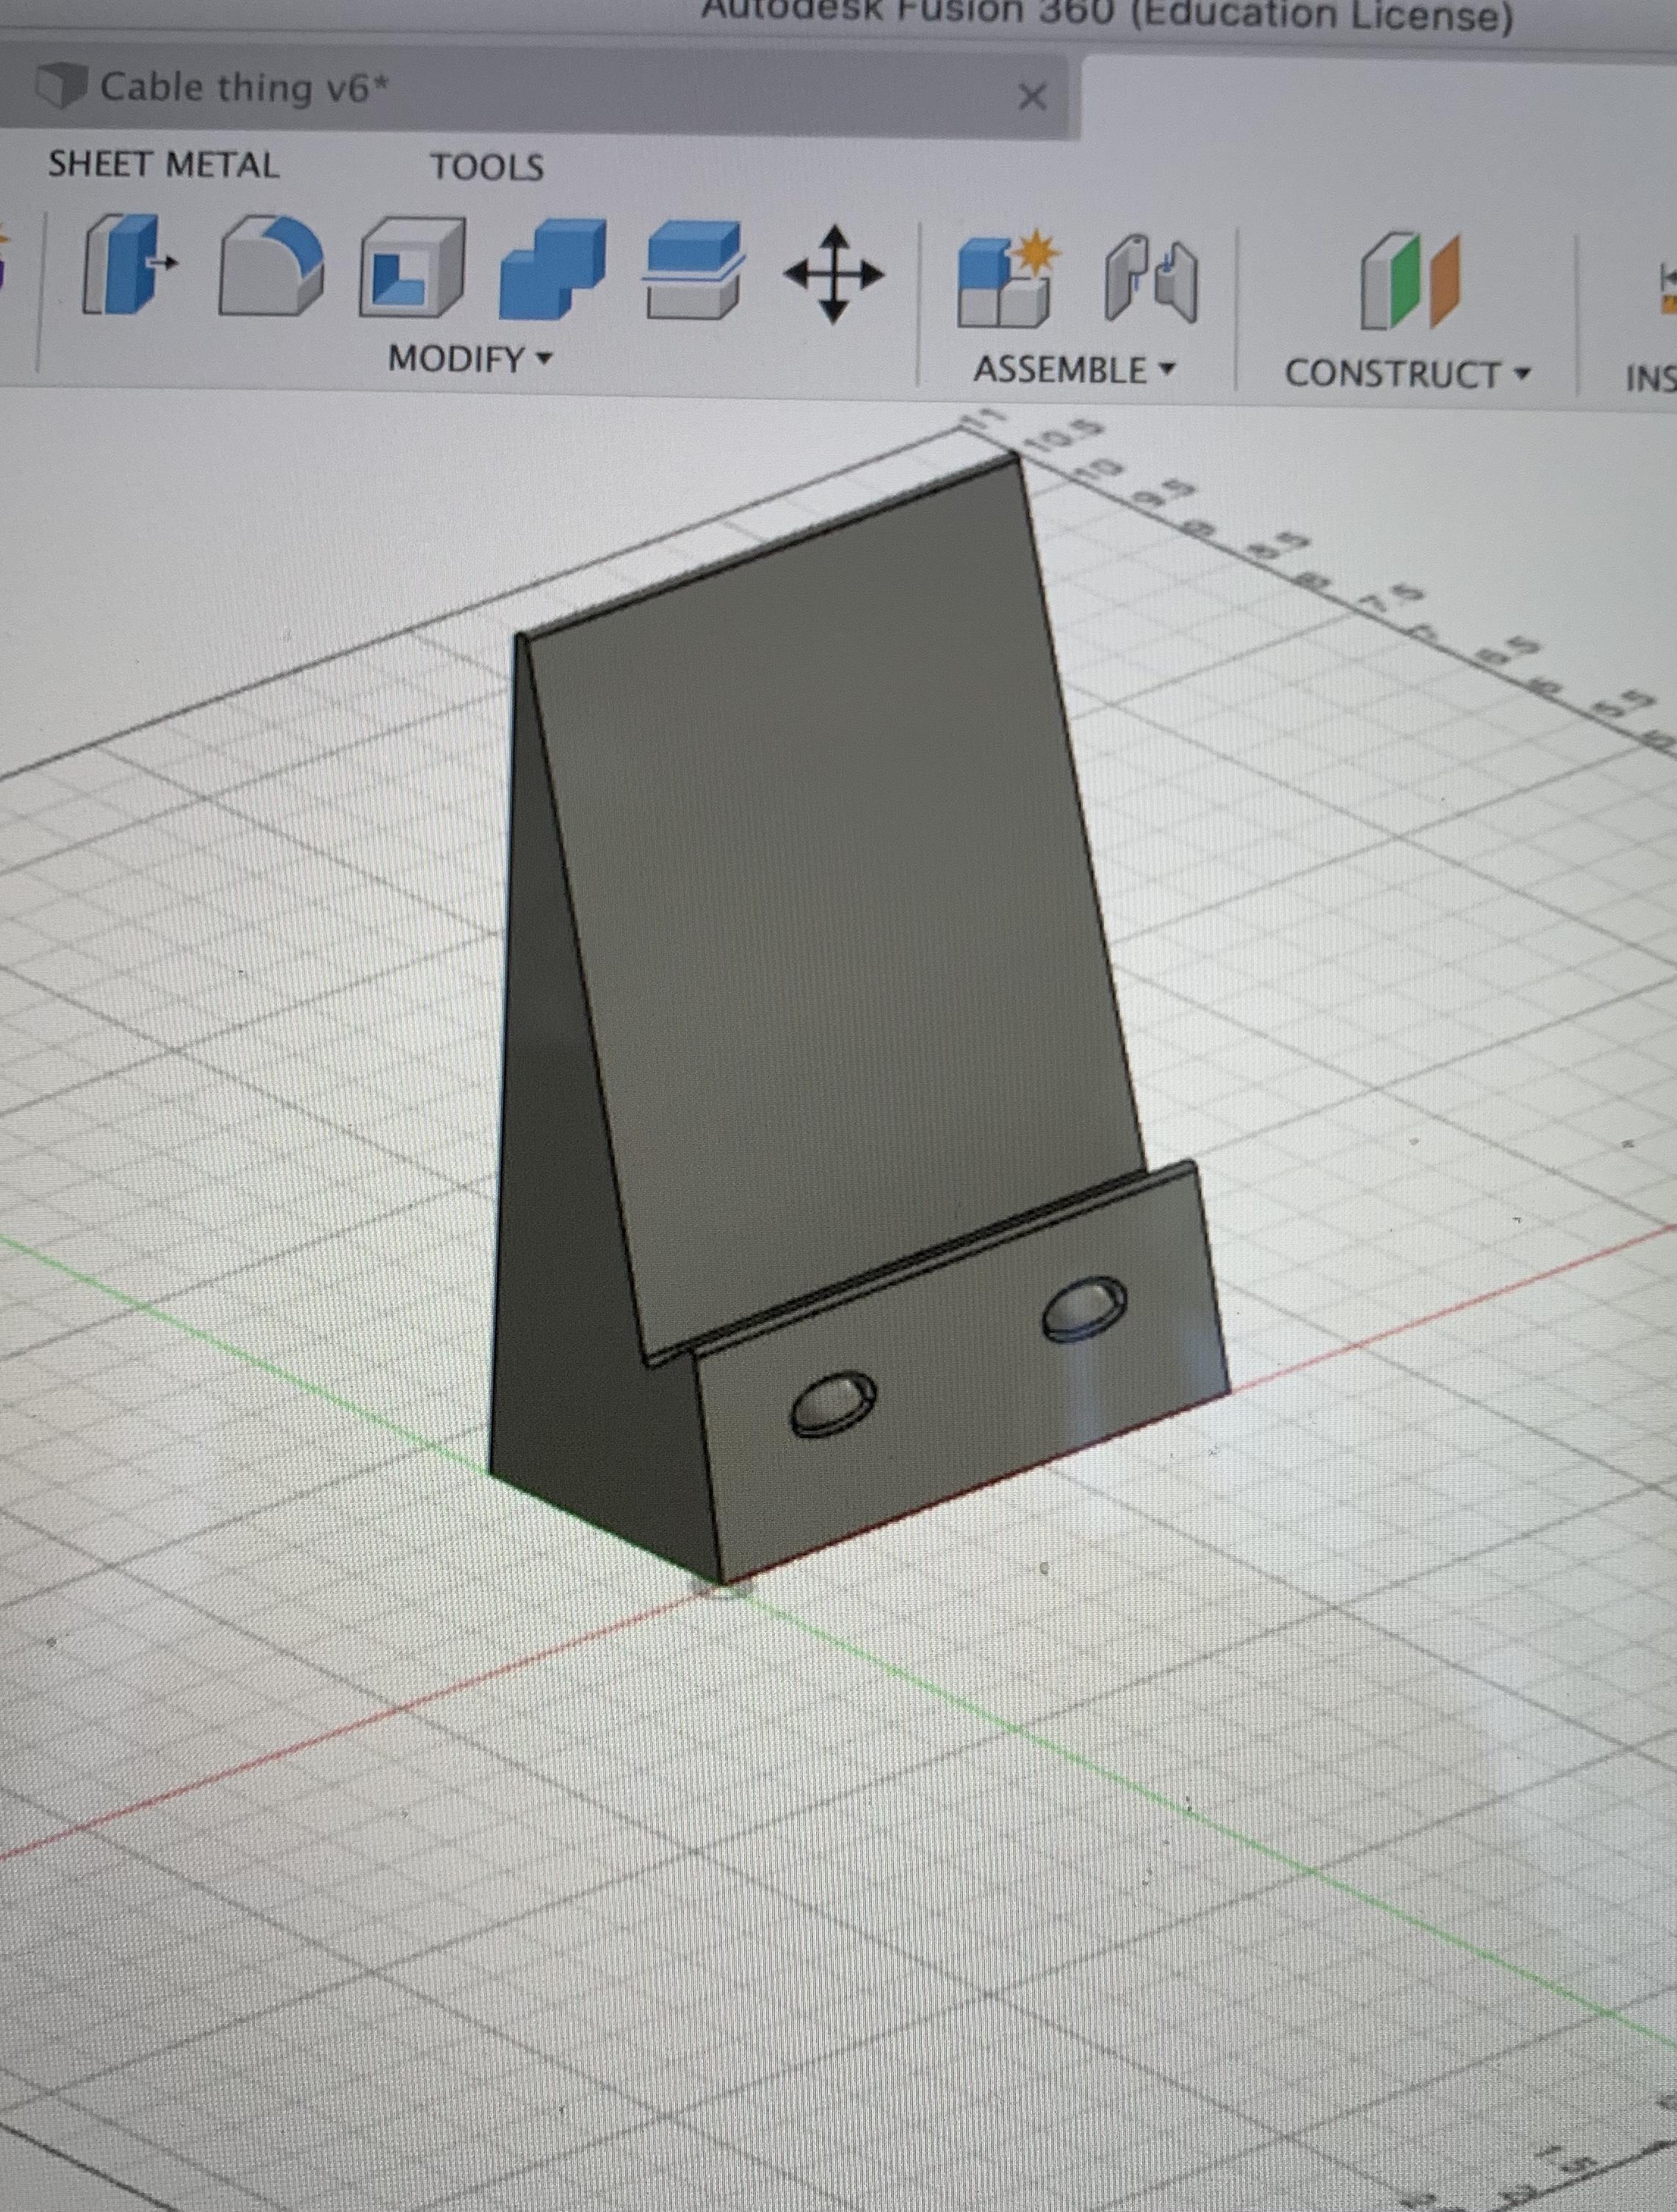Create a New Component via toolbar icon
This screenshot has height=2212, width=1677.
(1005, 280)
